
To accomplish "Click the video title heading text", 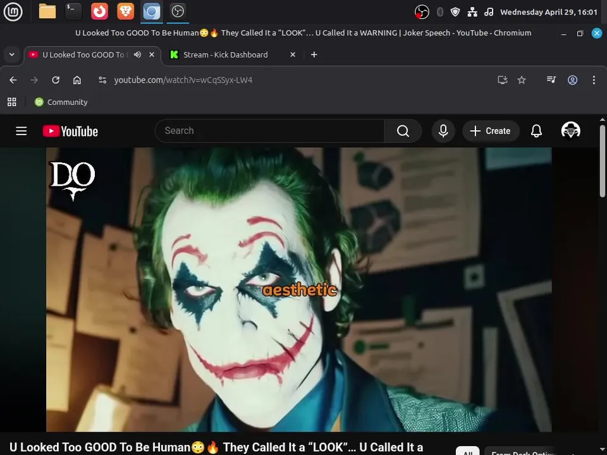I will [x=216, y=447].
